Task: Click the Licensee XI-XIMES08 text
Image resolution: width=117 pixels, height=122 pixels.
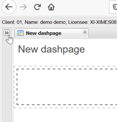Action: pos(93,22)
